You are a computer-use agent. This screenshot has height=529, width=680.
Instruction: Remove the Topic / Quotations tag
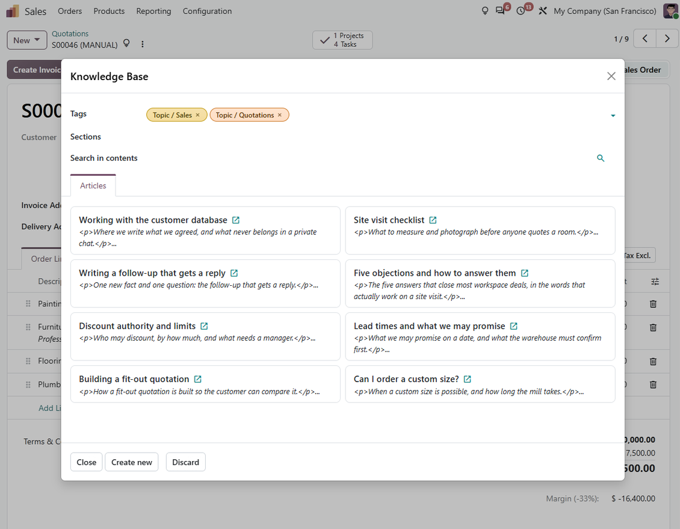280,115
